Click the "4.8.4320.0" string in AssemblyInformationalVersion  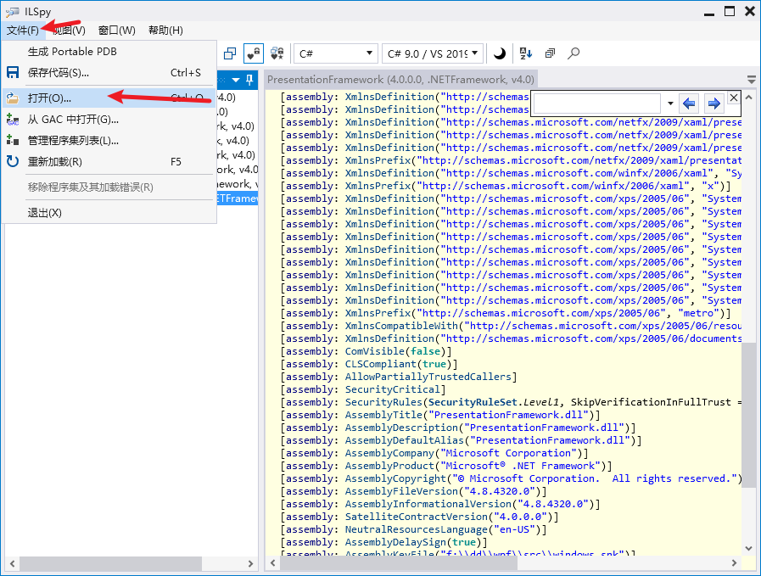pyautogui.click(x=553, y=504)
